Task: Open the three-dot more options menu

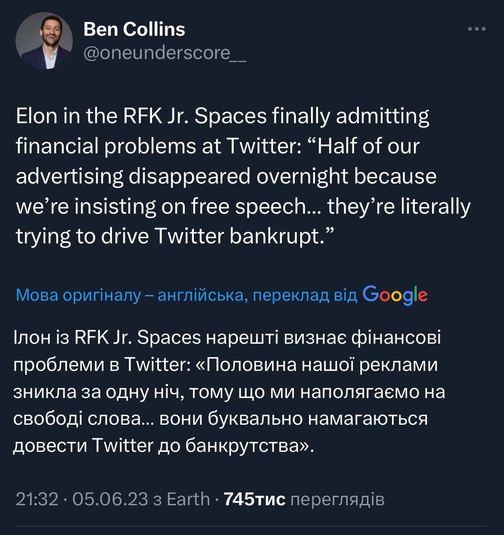Action: (x=477, y=29)
